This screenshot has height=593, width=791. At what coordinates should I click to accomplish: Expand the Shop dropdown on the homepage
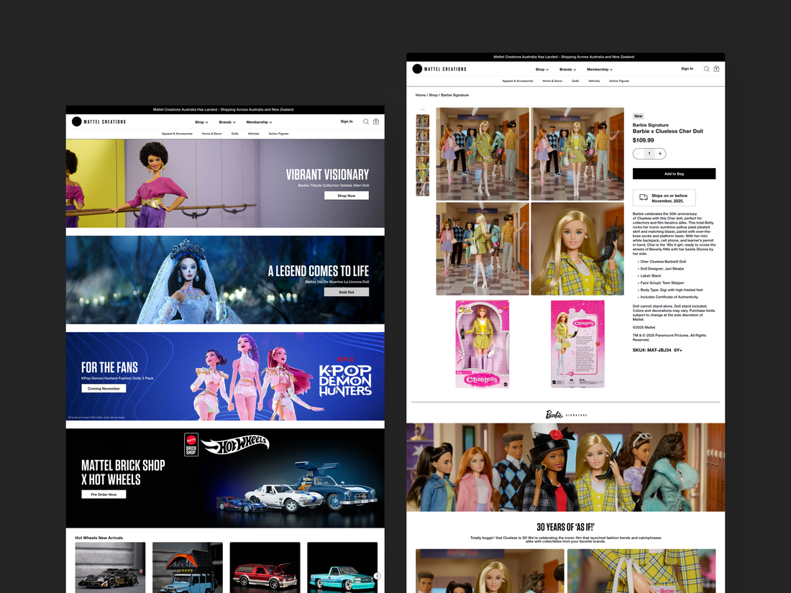(201, 122)
